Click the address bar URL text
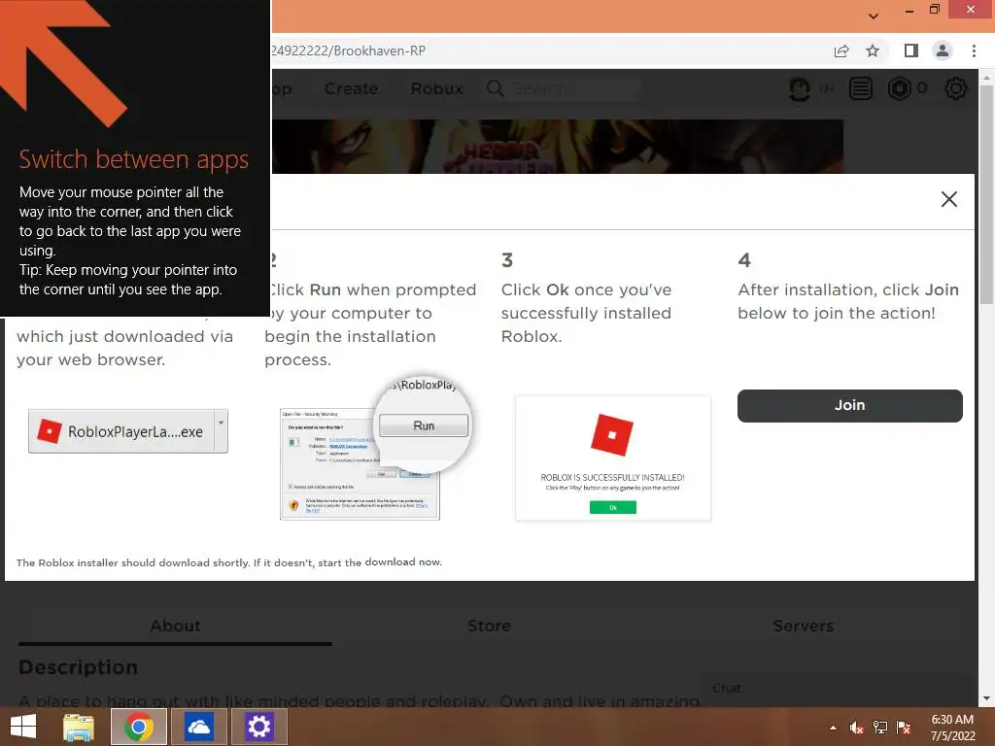This screenshot has width=995, height=746. pyautogui.click(x=349, y=51)
